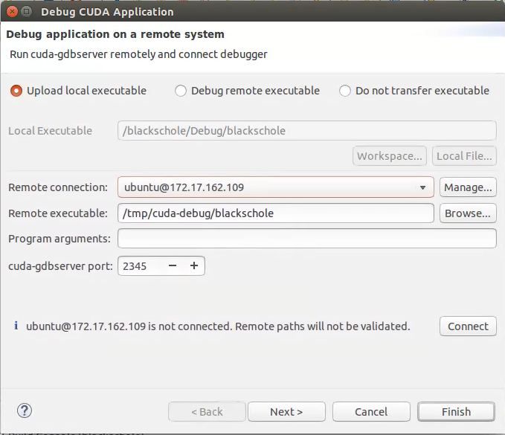Select Upload local executable option
505x435 pixels.
(x=16, y=91)
